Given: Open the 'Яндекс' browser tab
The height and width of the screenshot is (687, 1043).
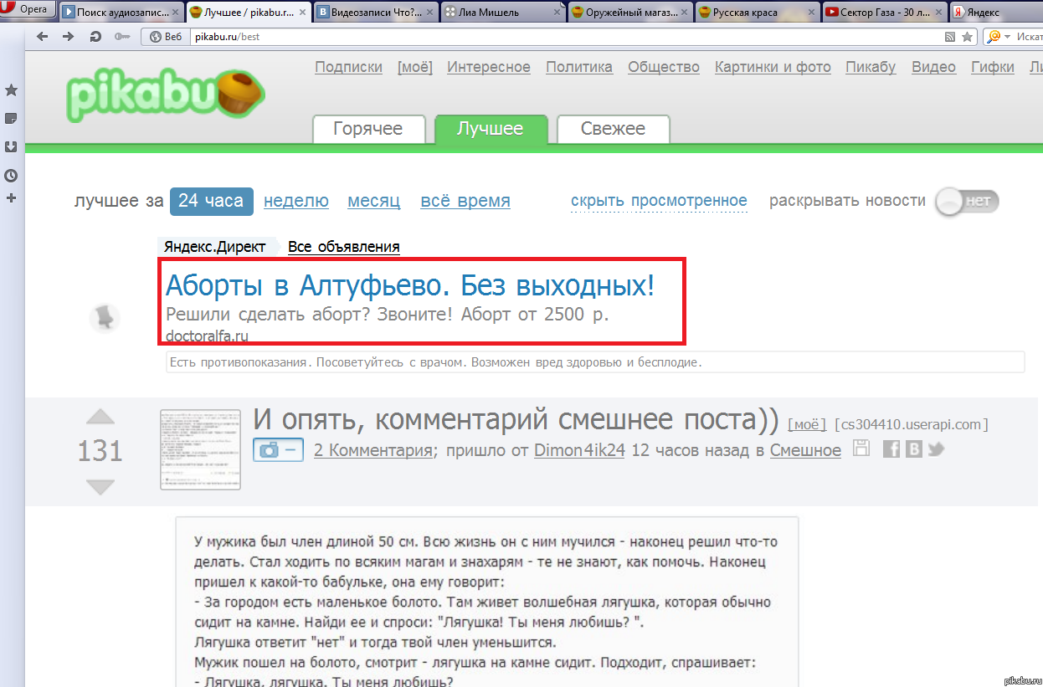Looking at the screenshot, I should 994,13.
